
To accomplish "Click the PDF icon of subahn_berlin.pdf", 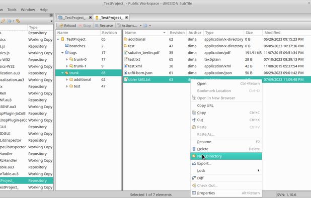I will coord(126,53).
